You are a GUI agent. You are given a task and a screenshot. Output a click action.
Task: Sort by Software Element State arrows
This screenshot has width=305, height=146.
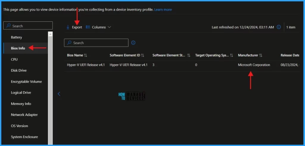[x=189, y=55]
